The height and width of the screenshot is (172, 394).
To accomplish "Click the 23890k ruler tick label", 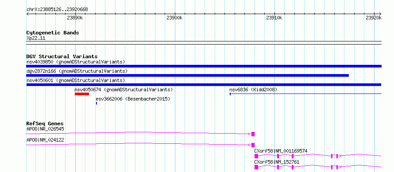I will pyautogui.click(x=75, y=18).
